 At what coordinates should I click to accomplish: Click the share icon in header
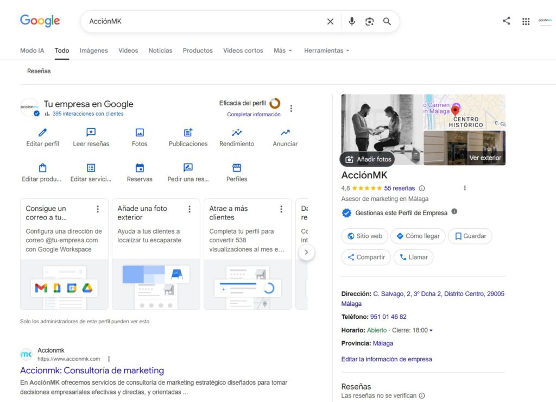coord(506,21)
